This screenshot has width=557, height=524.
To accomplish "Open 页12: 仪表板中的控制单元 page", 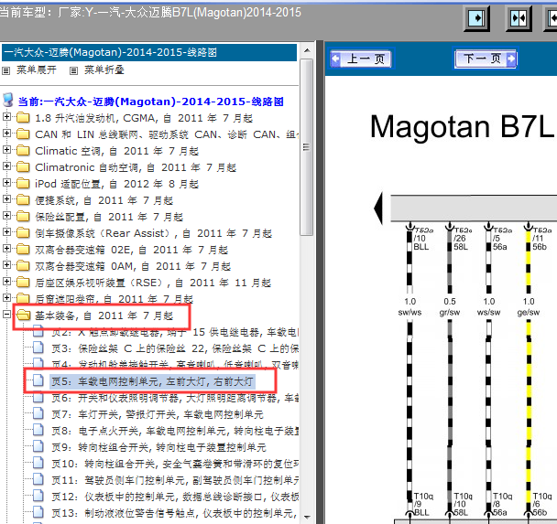I will (x=175, y=497).
